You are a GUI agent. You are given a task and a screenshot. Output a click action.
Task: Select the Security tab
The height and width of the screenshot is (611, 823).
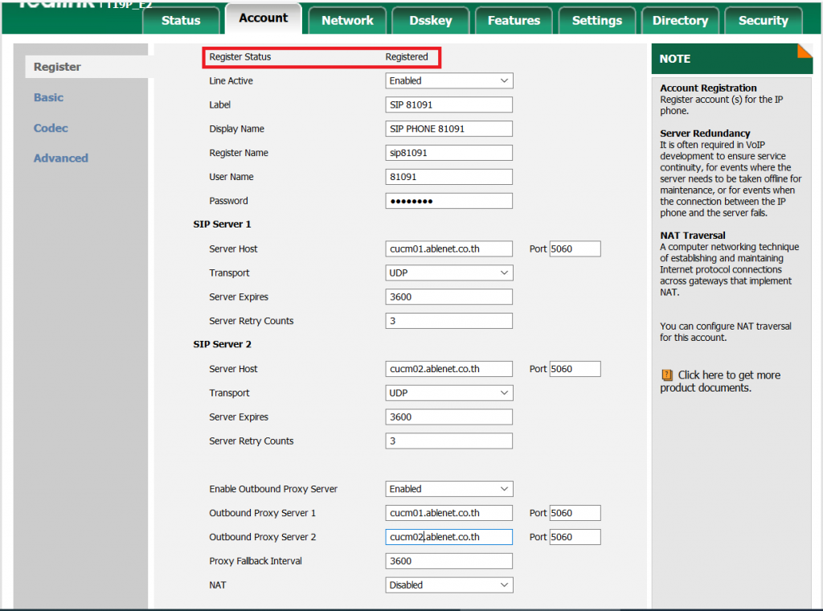coord(763,21)
